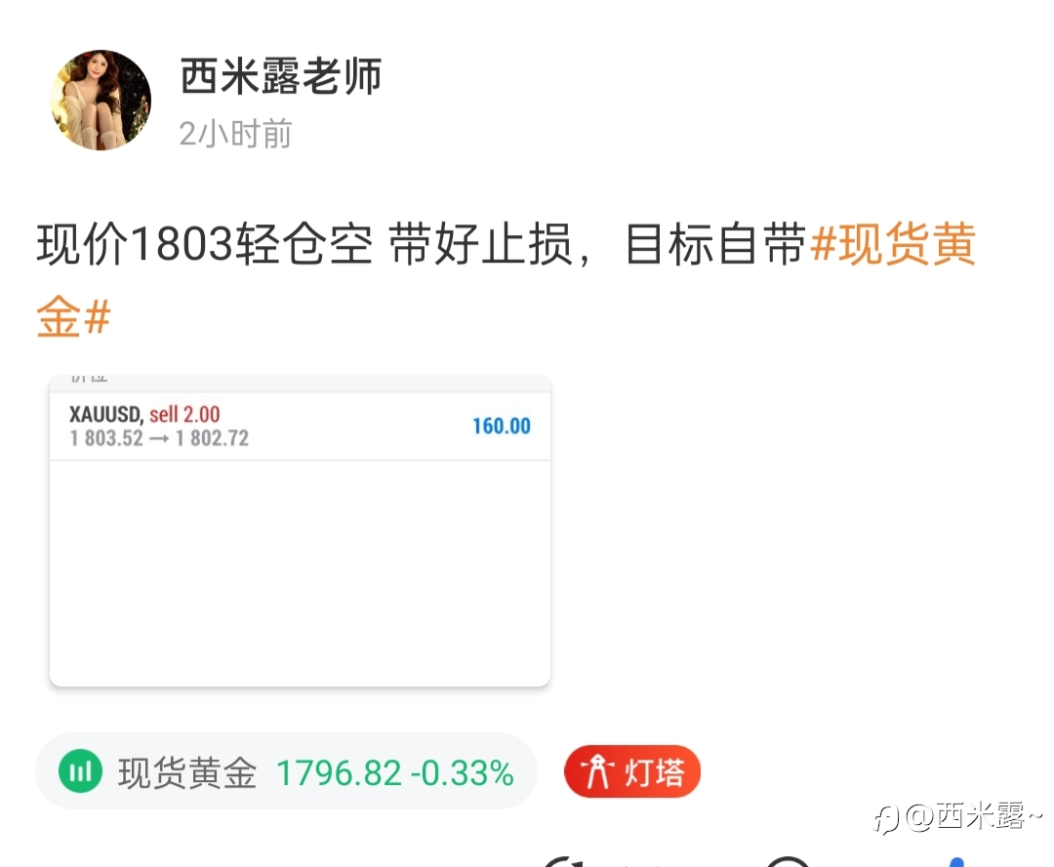Open the 现货黄金 1796.82 quote chip
The height and width of the screenshot is (867, 1054).
click(286, 771)
